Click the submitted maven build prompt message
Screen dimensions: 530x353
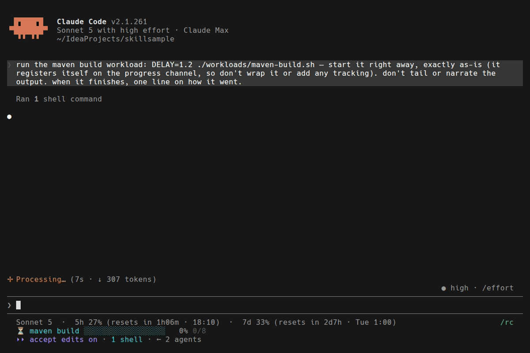[x=265, y=73]
